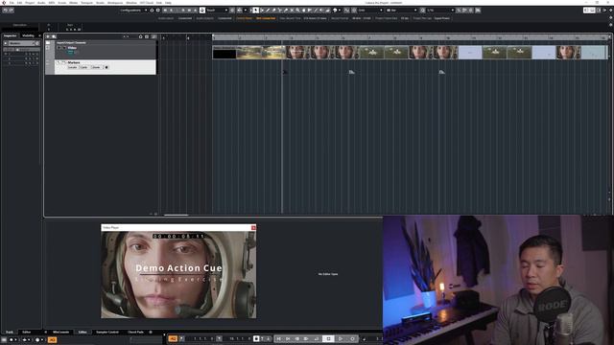Open lower zone settings gear icon

click(151, 333)
